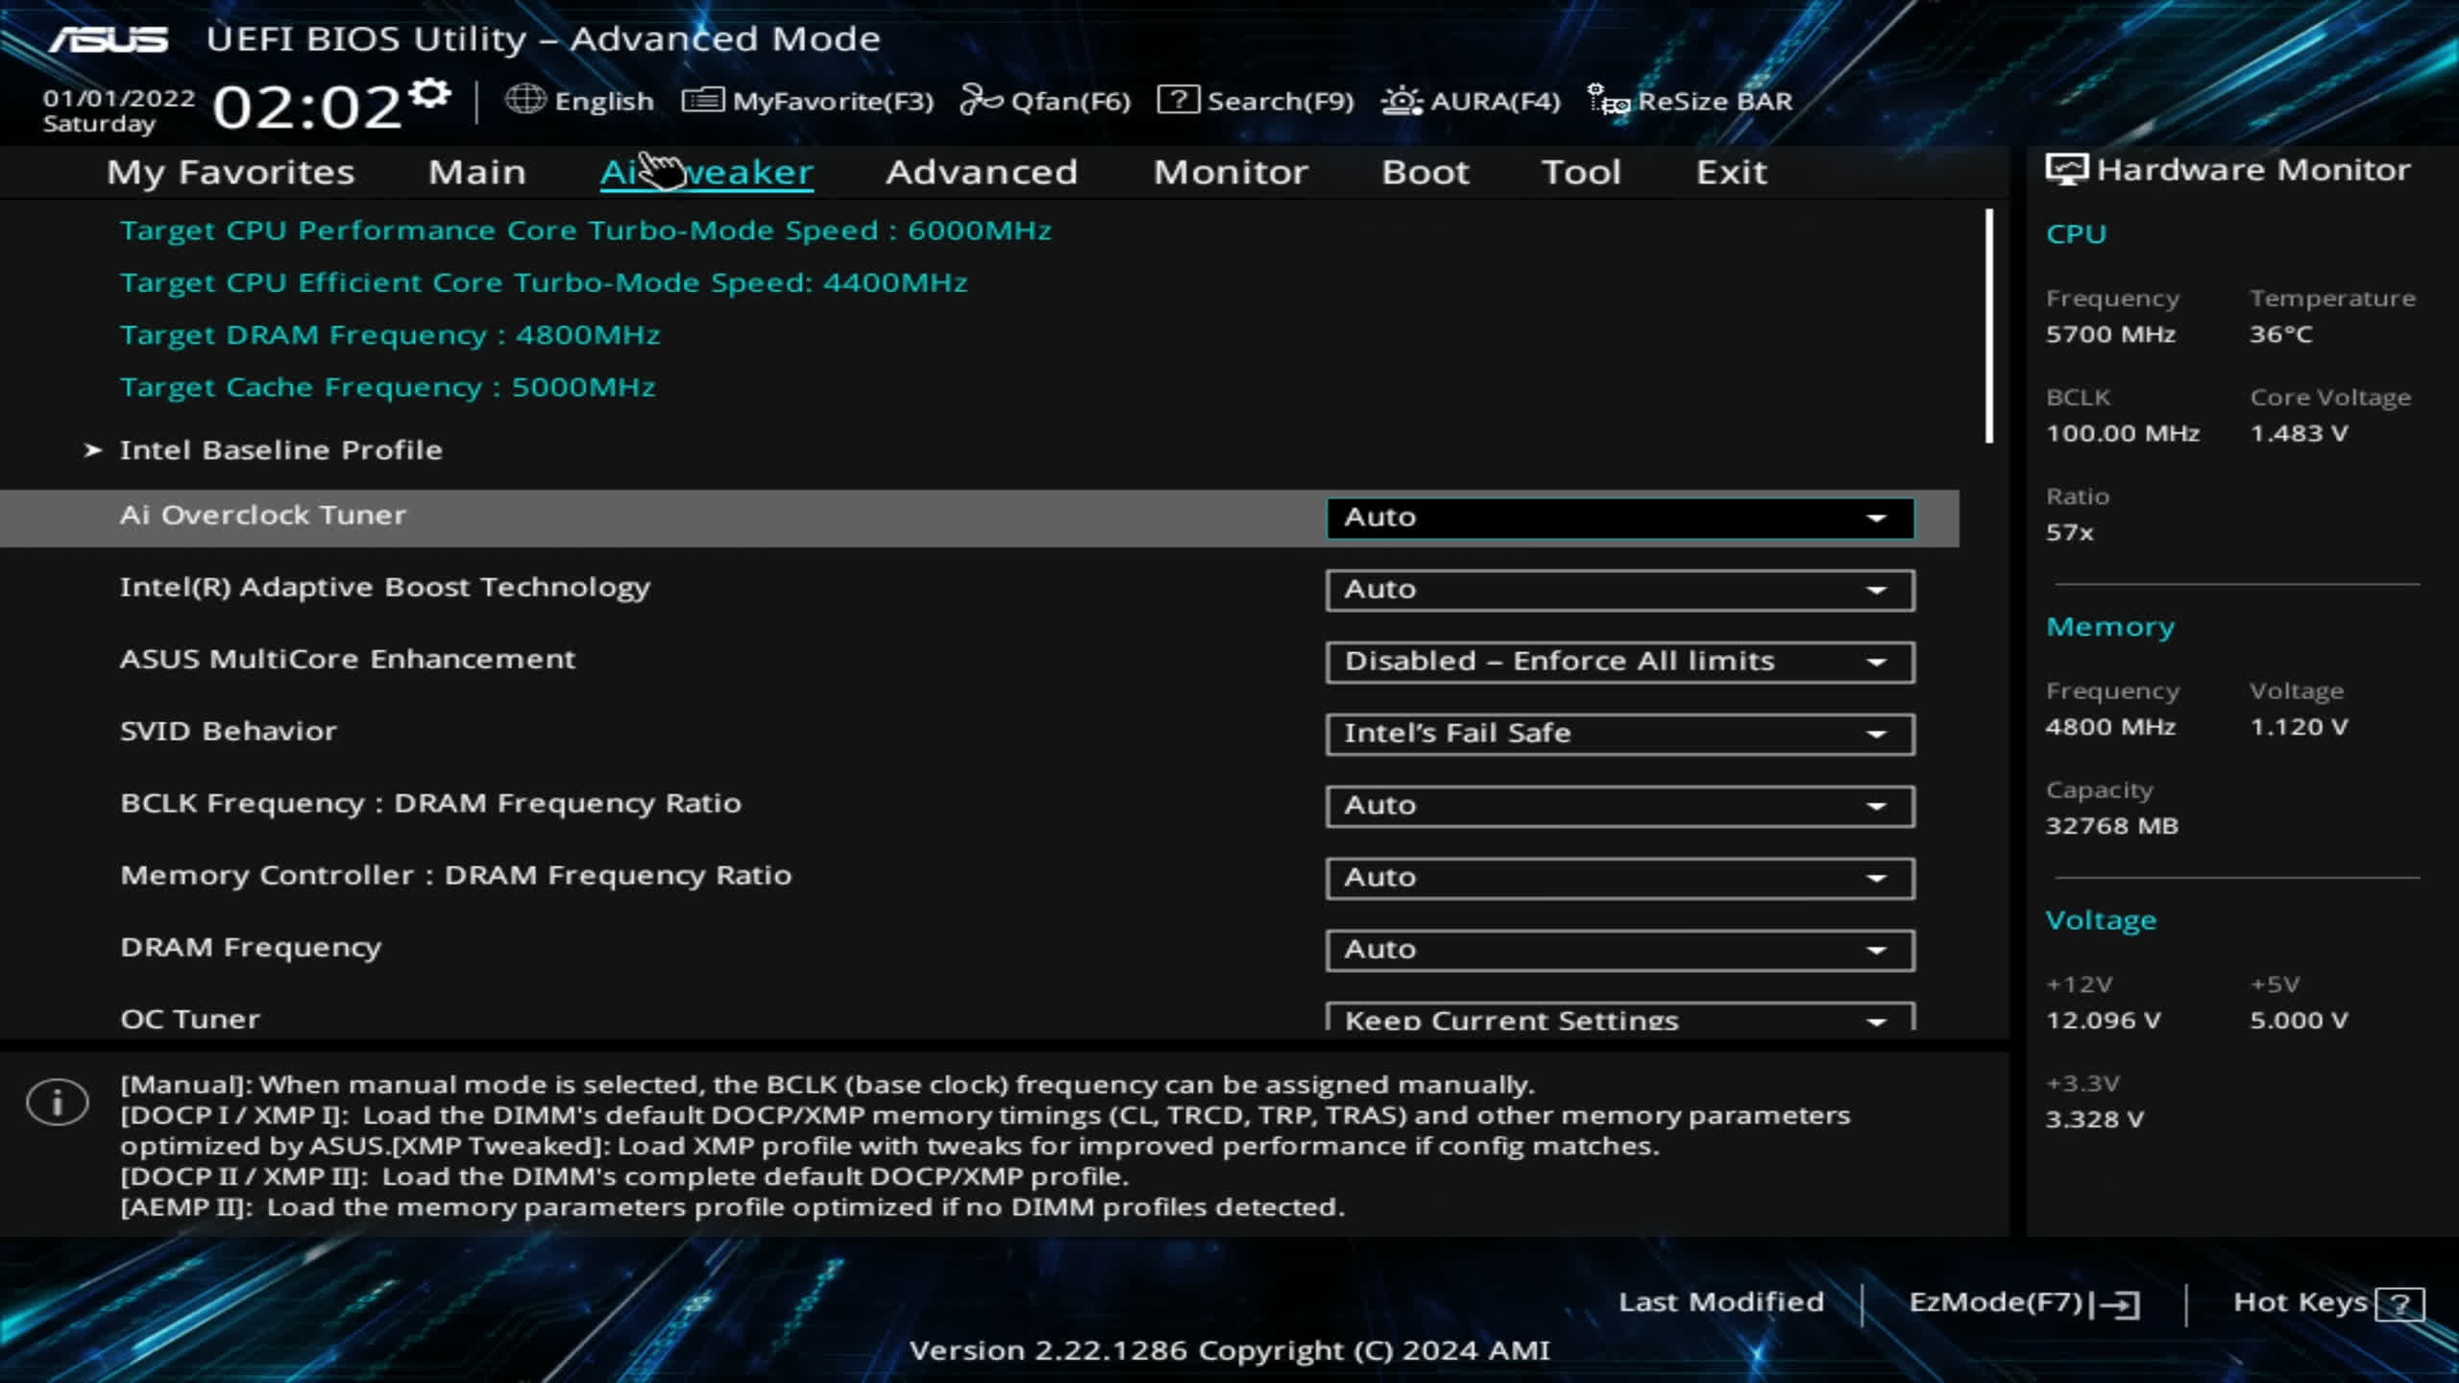Click the BCLK value 100.00 MHz

click(2123, 433)
